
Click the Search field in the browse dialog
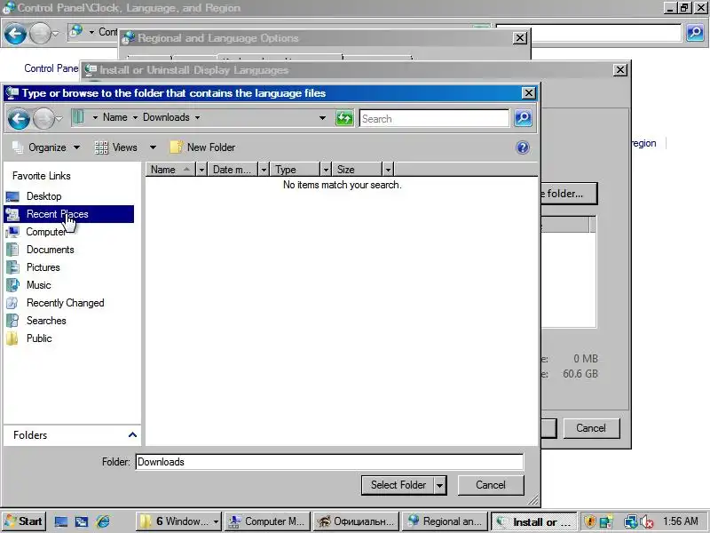coord(434,119)
